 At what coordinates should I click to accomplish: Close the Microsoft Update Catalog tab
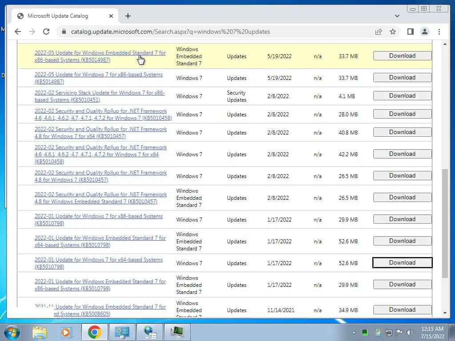[111, 16]
